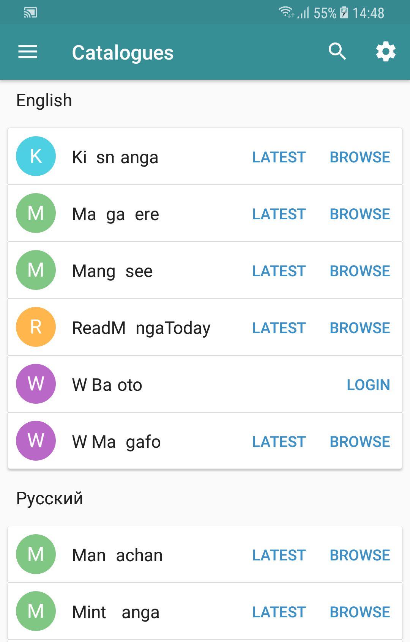
Task: Tap the orange R avatar circle
Action: pyautogui.click(x=36, y=327)
